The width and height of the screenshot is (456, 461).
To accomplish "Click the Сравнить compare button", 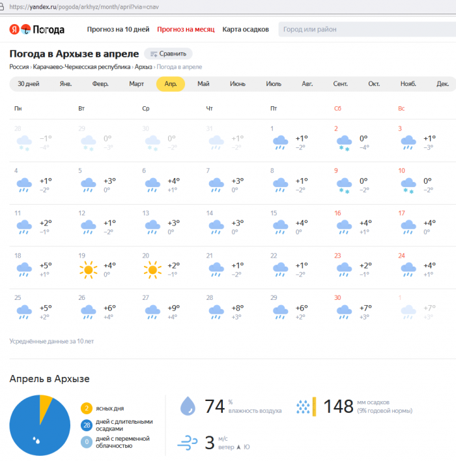I will pyautogui.click(x=168, y=54).
